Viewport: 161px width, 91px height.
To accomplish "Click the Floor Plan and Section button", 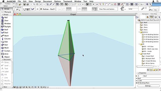I will click(107, 9).
